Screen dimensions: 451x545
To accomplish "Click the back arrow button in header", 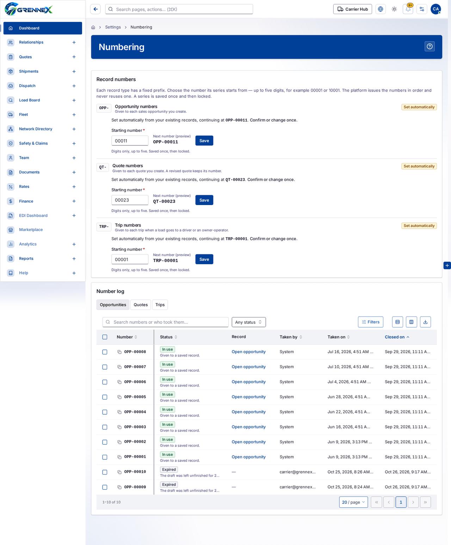I will click(95, 9).
